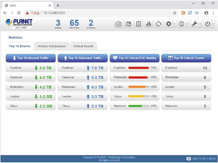Expand the dropdown arrow beside the wrench icon
218x163 pixels.
click(200, 24)
